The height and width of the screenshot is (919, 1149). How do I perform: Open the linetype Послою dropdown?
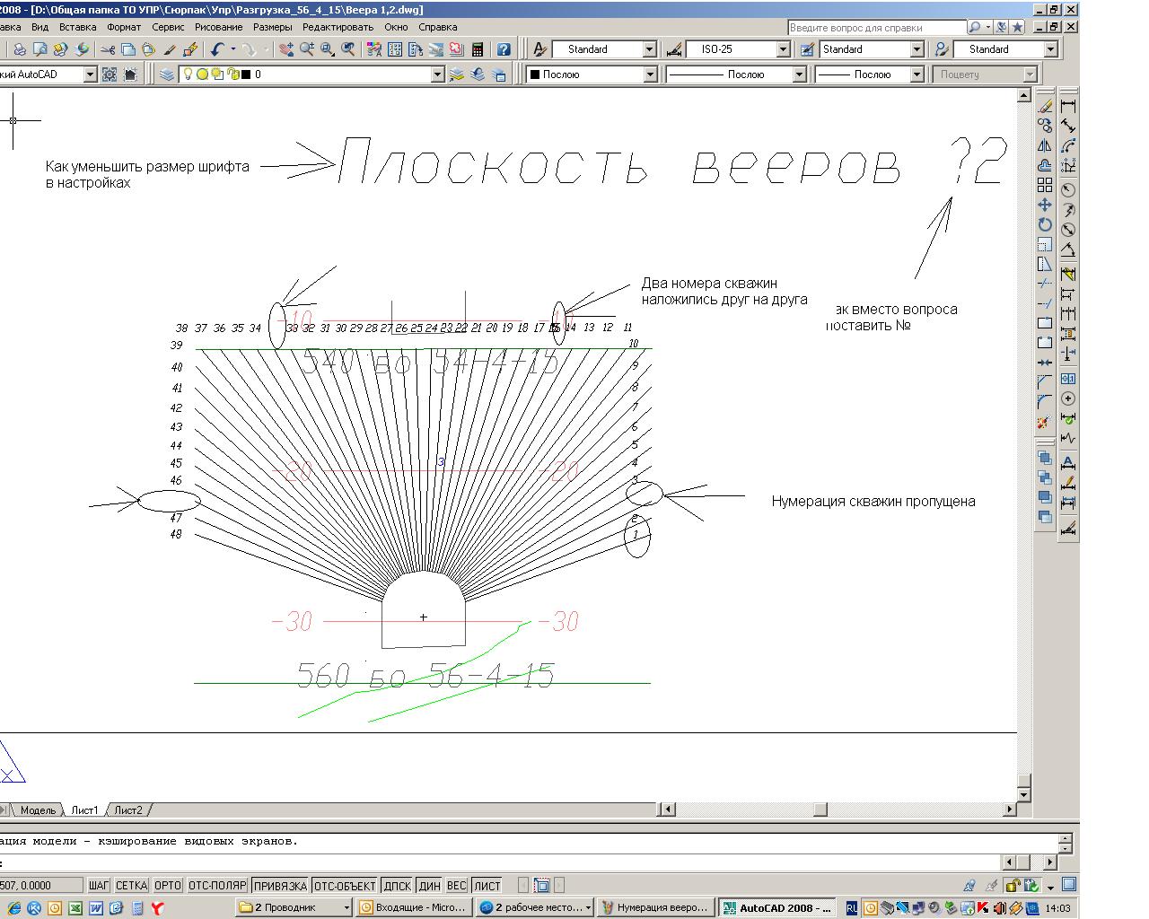coord(800,74)
